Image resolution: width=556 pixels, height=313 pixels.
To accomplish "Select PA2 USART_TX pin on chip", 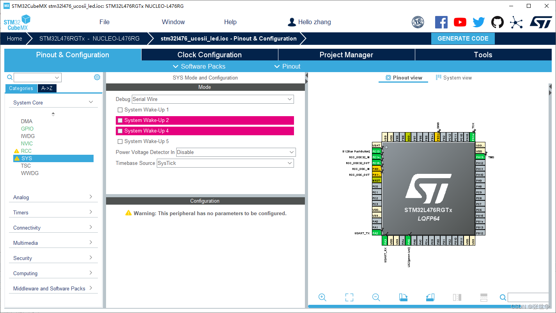I will pyautogui.click(x=376, y=233).
